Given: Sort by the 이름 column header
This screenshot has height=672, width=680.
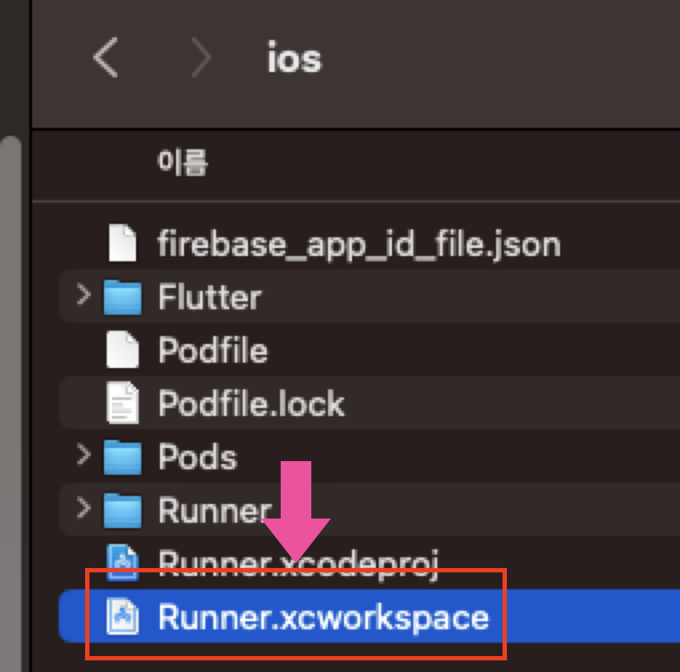Looking at the screenshot, I should pos(183,163).
